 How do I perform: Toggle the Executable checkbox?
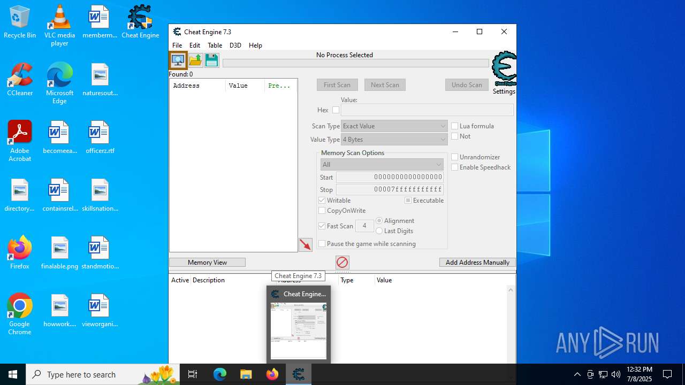tap(408, 201)
